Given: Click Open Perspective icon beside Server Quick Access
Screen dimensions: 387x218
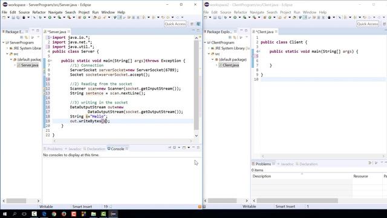Looking at the screenshot, I should pyautogui.click(x=192, y=24).
